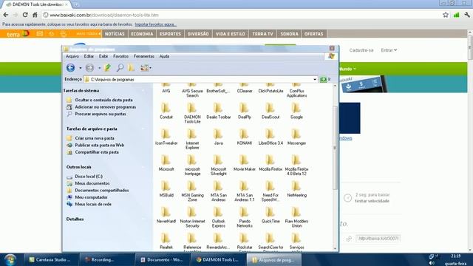Select the KONAMI folder
Screen dimensions: 473x266
point(245,137)
